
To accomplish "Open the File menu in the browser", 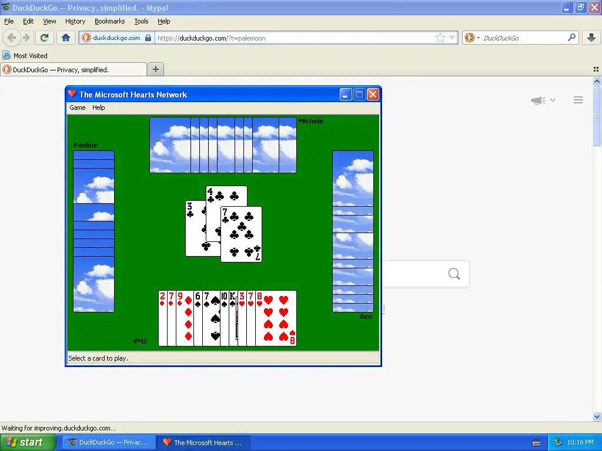I will point(9,21).
